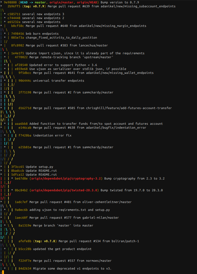Click the origin/HEAD ref label
This screenshot has width=197, height=274.
(87, 2)
